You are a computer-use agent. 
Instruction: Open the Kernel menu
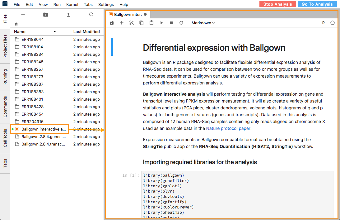tap(72, 4)
